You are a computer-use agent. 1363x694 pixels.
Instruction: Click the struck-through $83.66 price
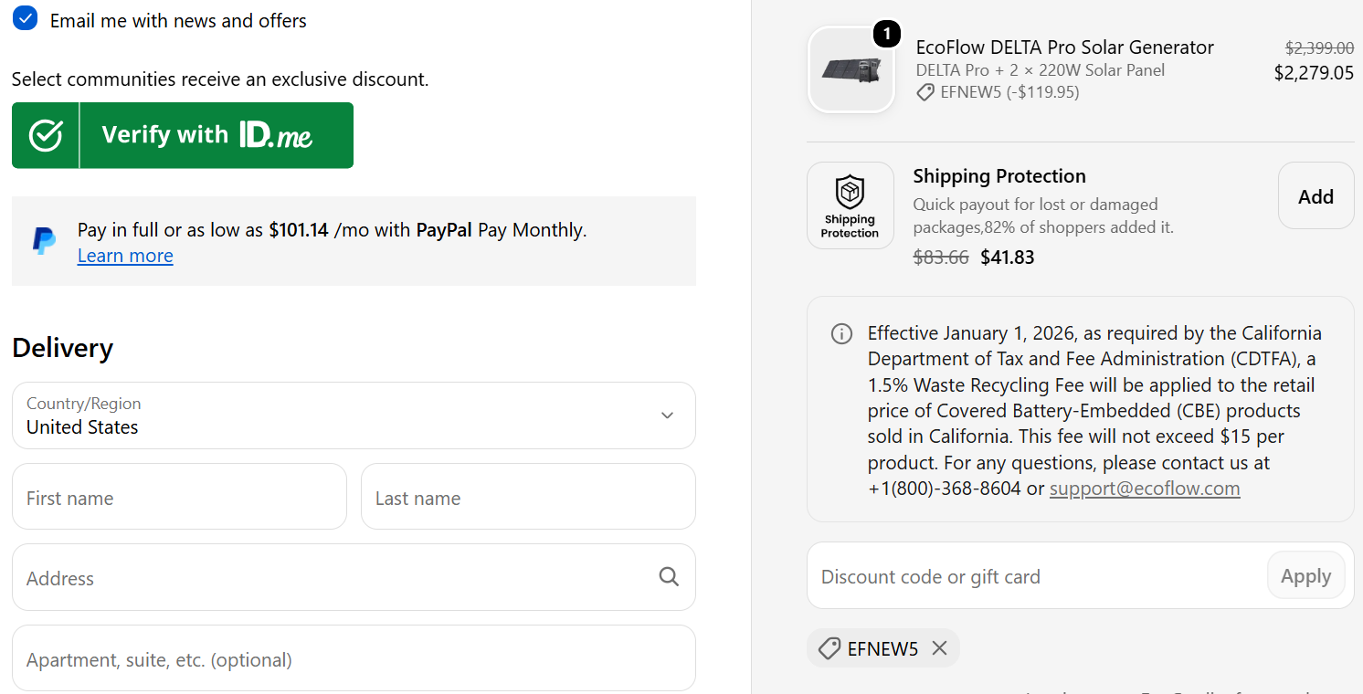[941, 258]
